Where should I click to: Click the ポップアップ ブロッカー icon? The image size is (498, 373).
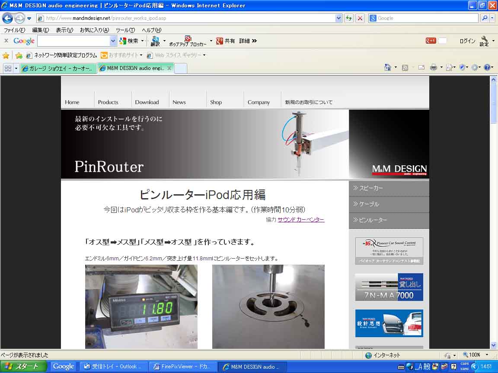[x=187, y=41]
